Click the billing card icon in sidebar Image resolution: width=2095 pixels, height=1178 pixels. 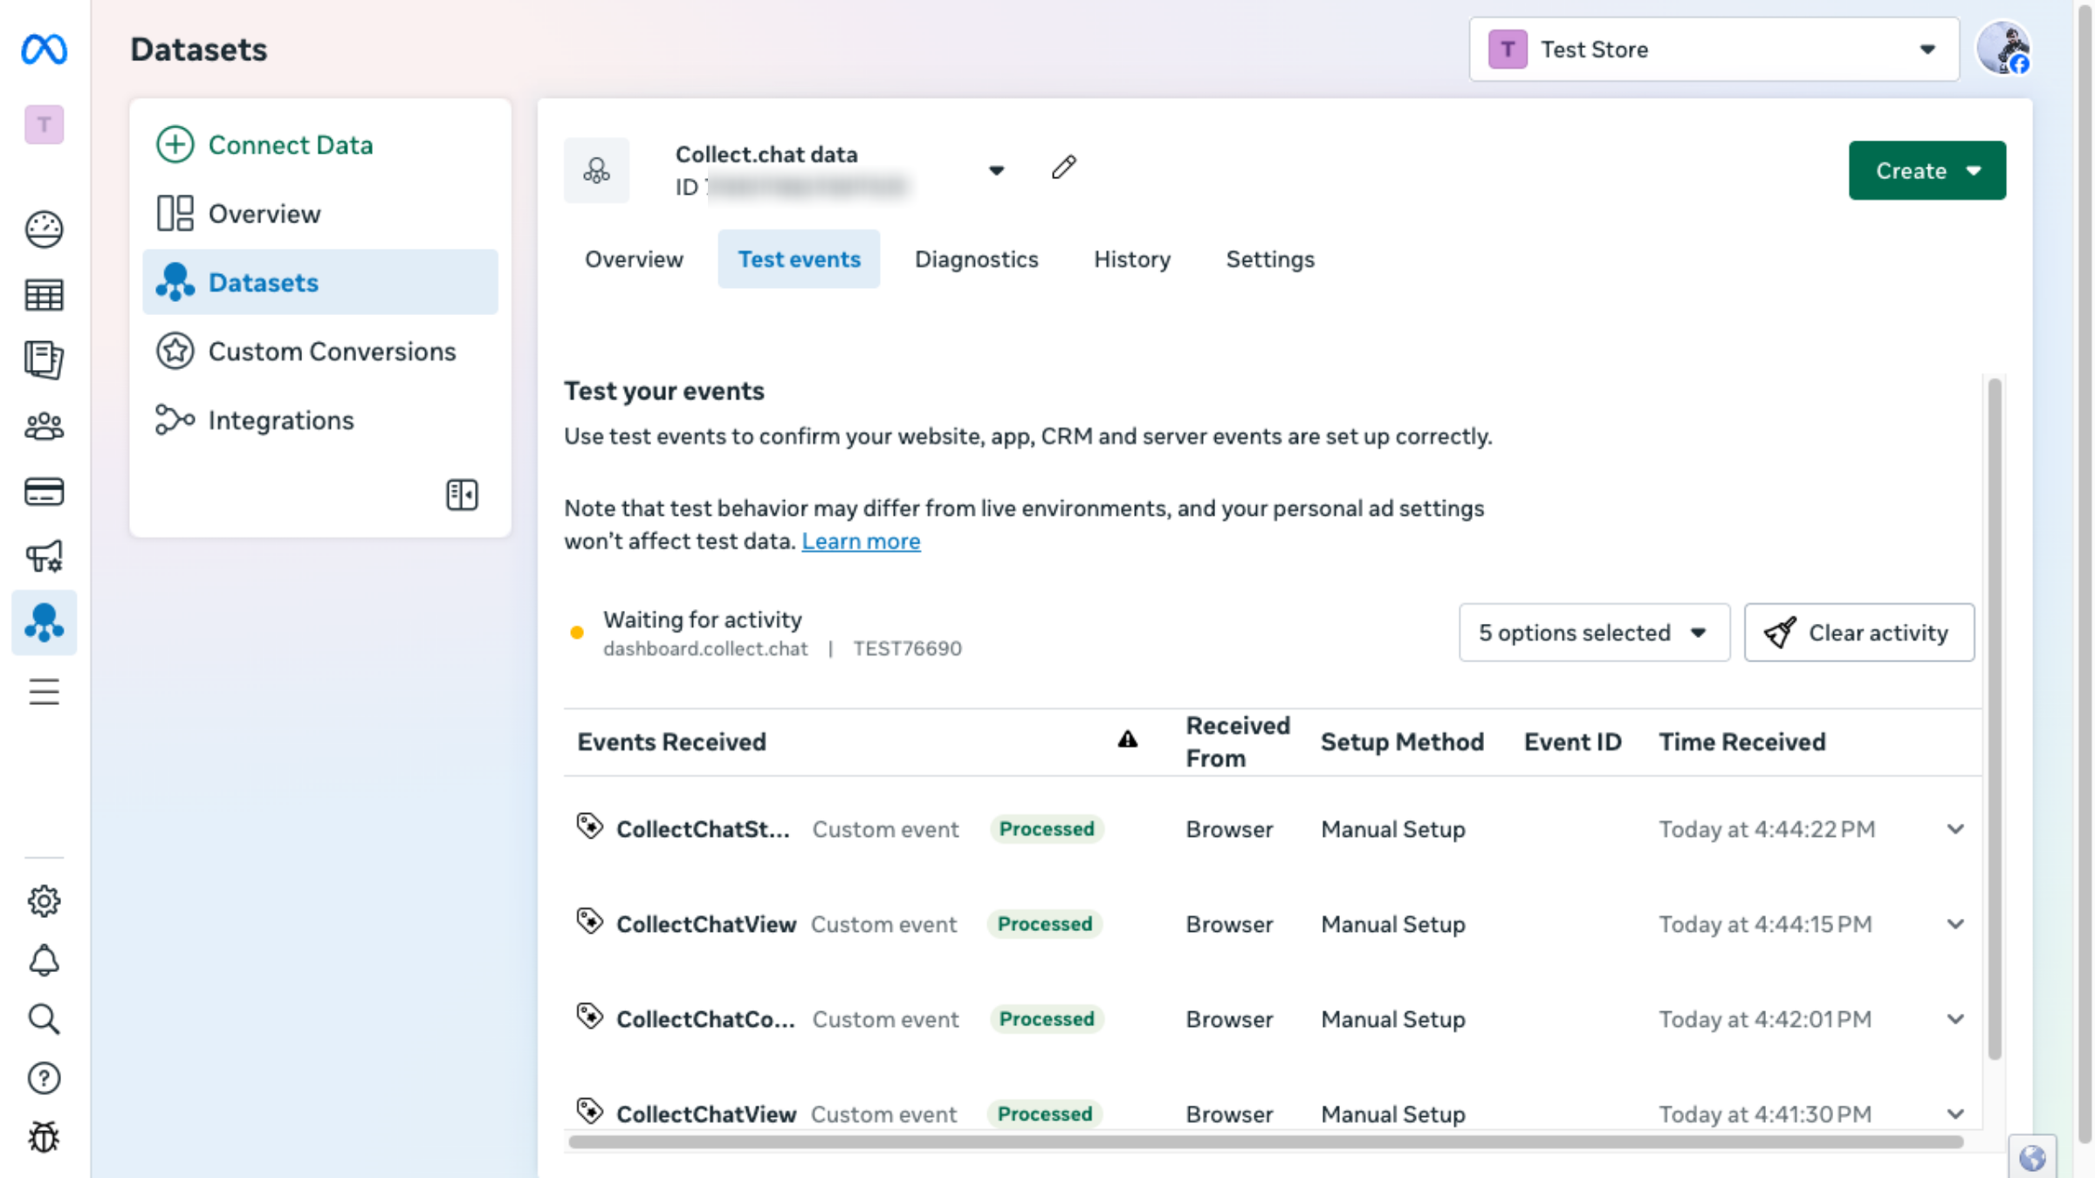click(44, 491)
